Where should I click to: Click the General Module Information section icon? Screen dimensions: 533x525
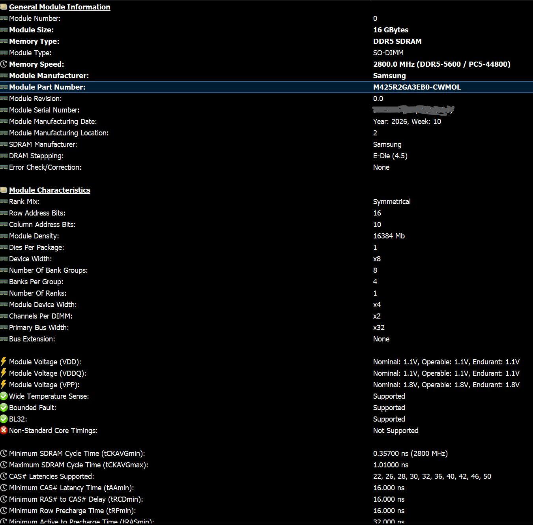4,7
